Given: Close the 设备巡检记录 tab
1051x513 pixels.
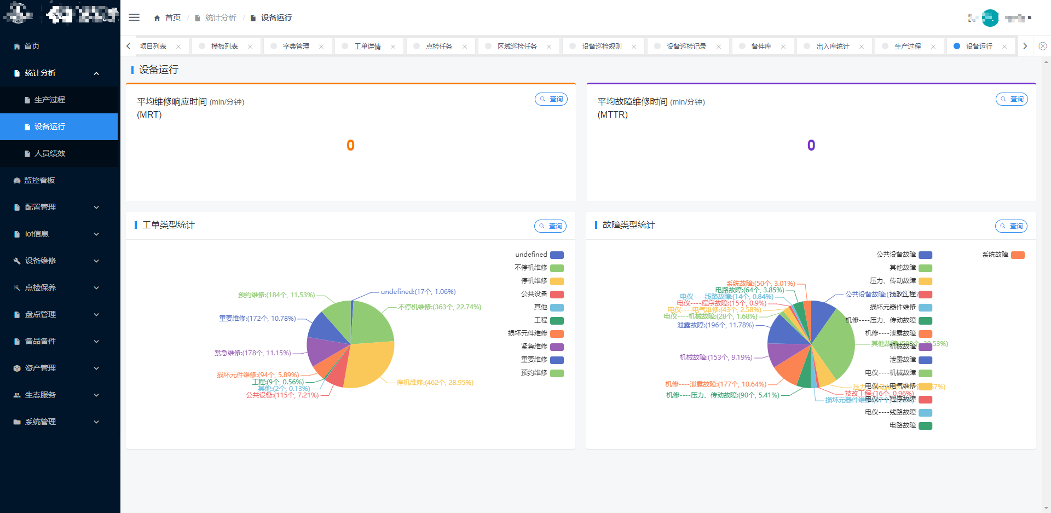Looking at the screenshot, I should coord(719,47).
